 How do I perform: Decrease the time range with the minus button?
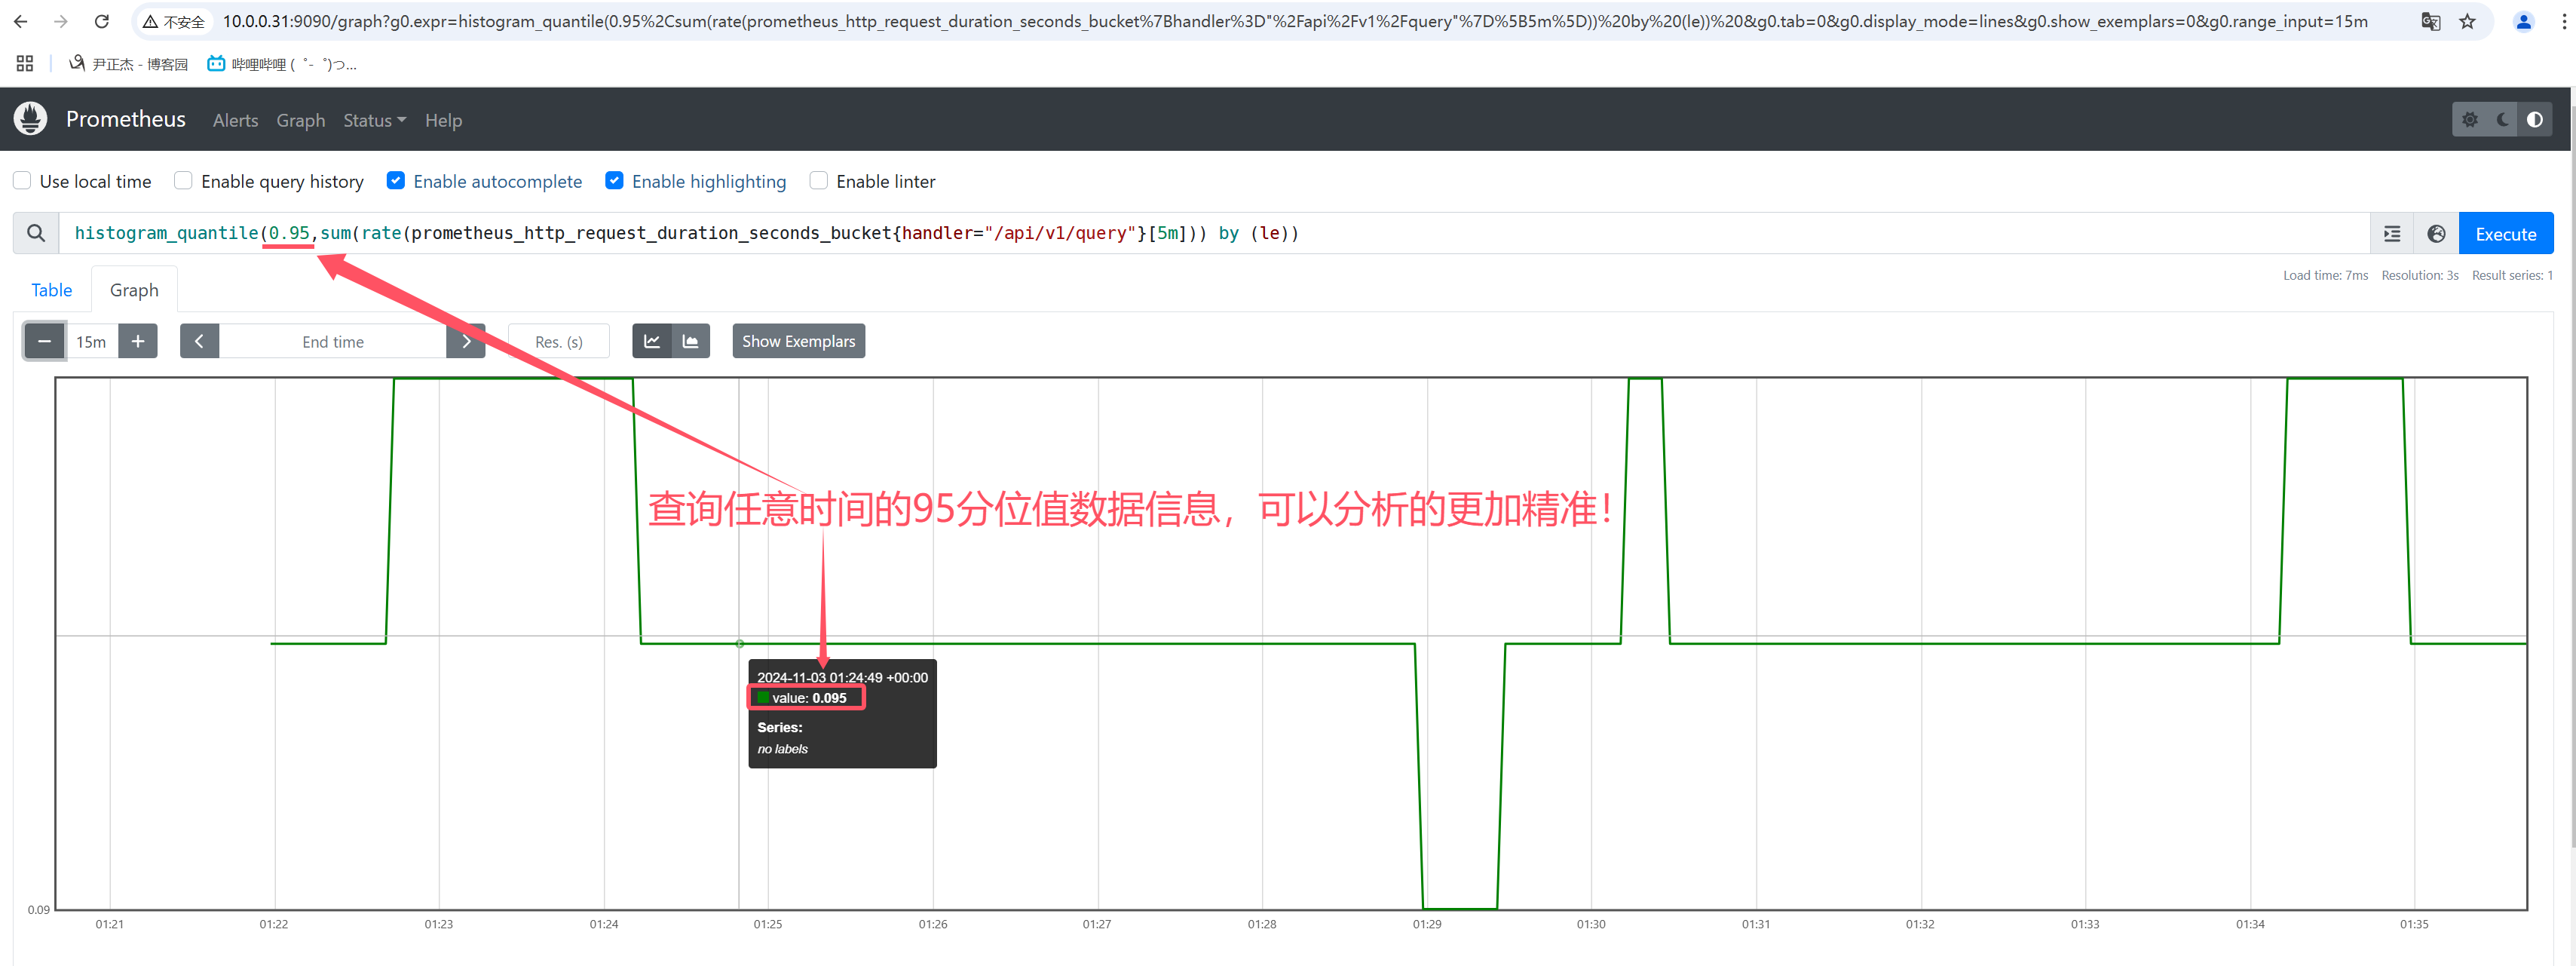coord(45,341)
